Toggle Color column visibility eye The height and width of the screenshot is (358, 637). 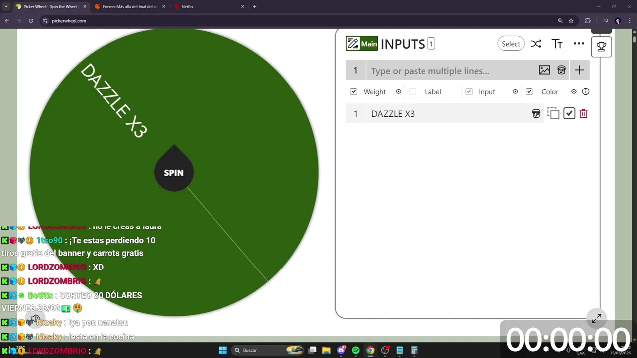574,91
